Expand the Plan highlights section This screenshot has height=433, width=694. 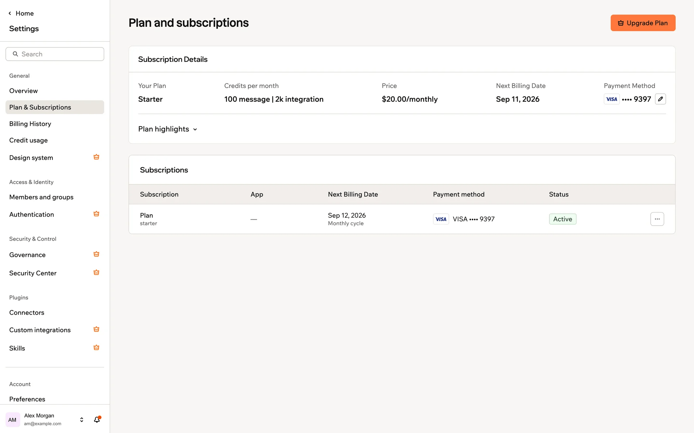click(168, 129)
